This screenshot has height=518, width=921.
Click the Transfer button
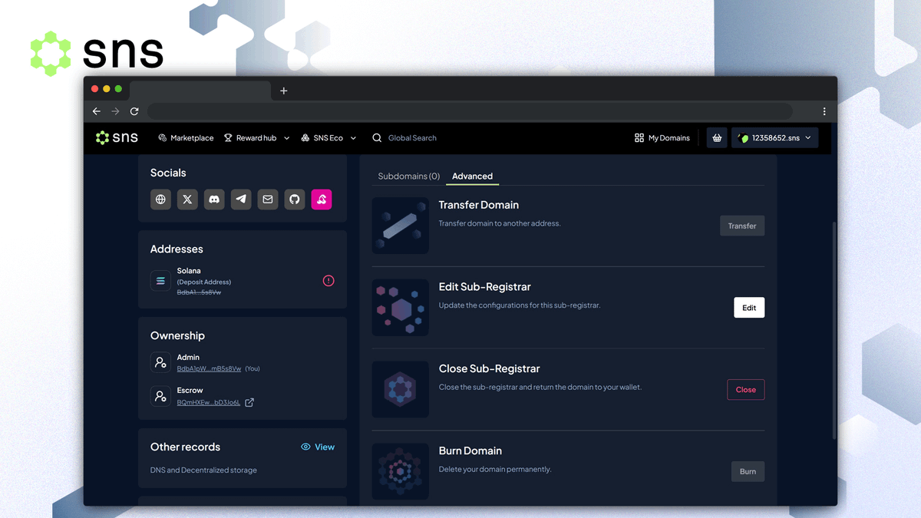[742, 226]
